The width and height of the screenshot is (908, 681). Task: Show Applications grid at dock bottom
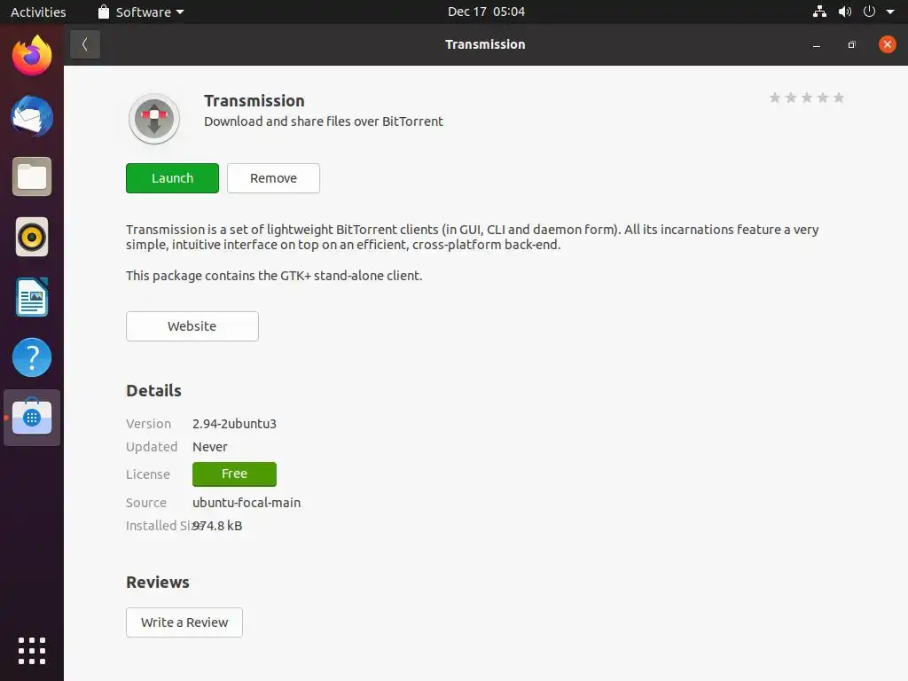coord(32,651)
